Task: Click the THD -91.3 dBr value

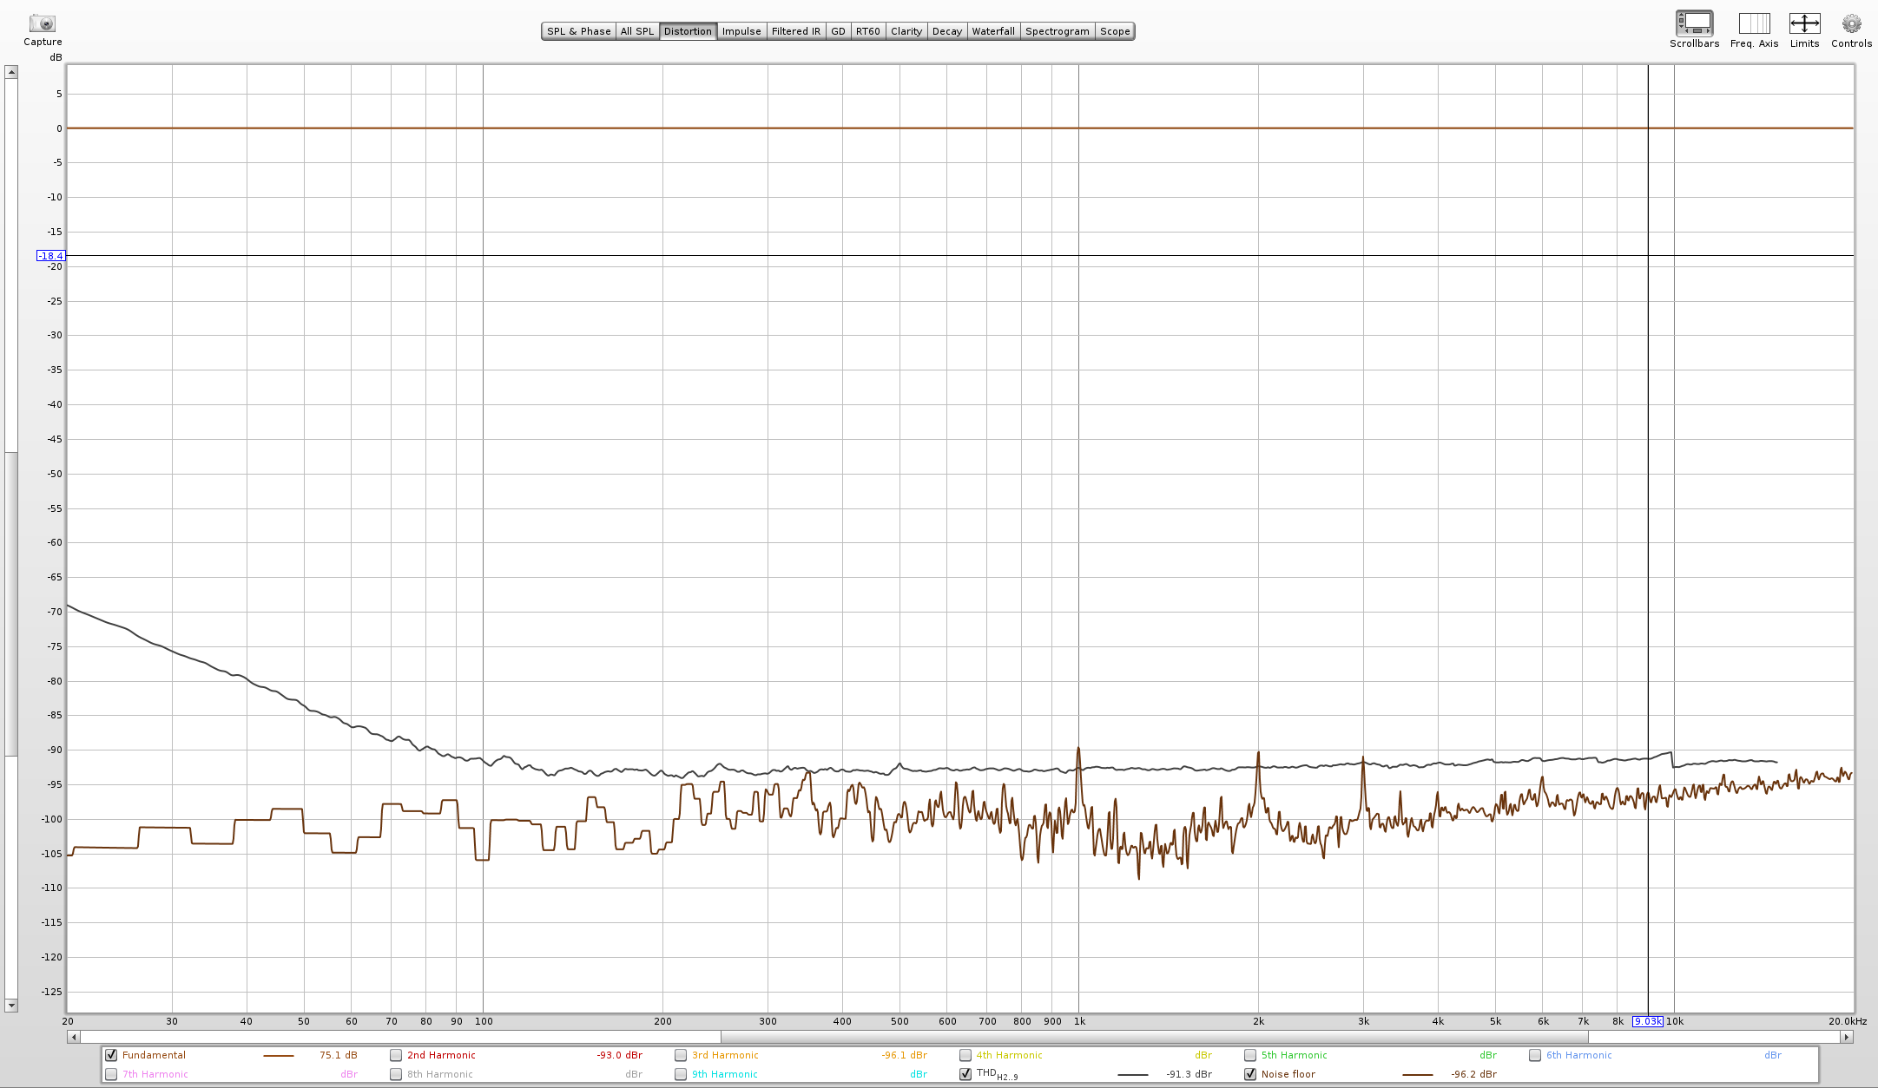Action: pos(1189,1074)
